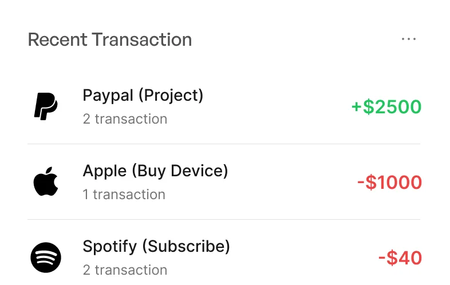Screen dimensions: 450x285
Task: Select "2 transaction" subtitle under Spotify
Action: pos(125,270)
